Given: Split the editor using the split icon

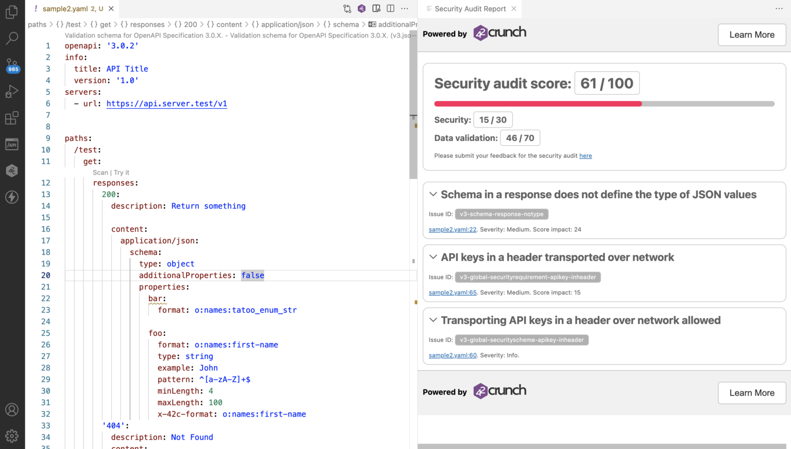Looking at the screenshot, I should [x=391, y=9].
